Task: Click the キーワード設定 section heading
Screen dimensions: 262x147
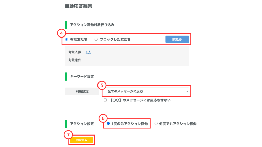Action: 82,76
